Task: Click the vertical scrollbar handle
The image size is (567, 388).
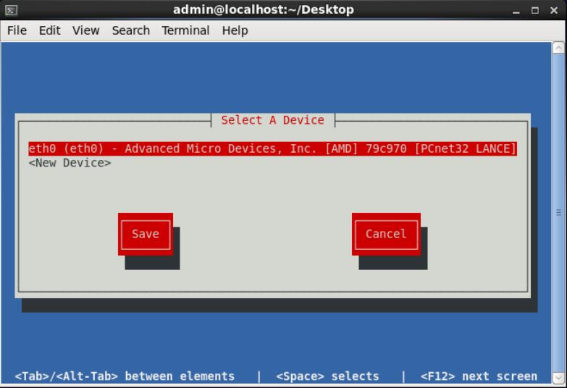Action: tap(559, 213)
